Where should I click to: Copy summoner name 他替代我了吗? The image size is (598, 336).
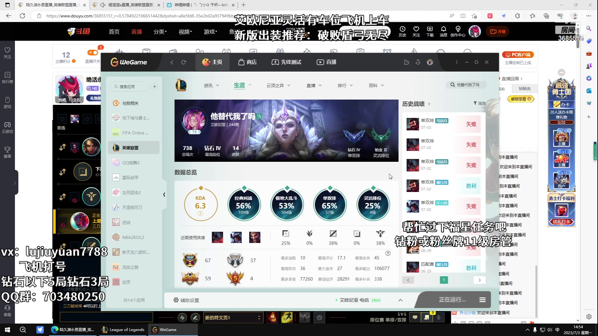coord(259,116)
